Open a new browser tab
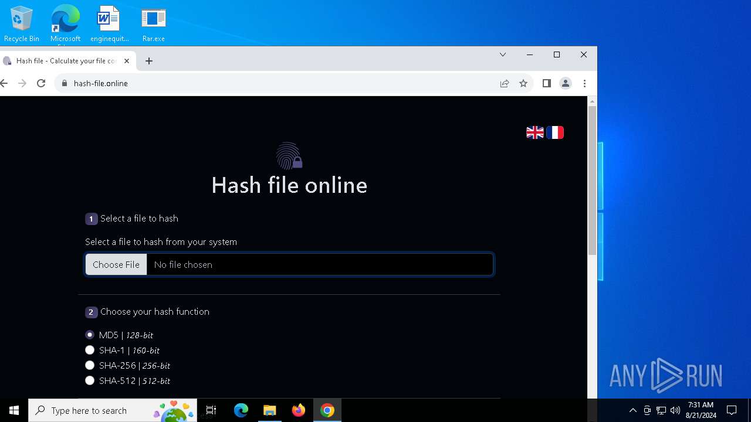Screen dimensions: 751x422 pyautogui.click(x=149, y=61)
